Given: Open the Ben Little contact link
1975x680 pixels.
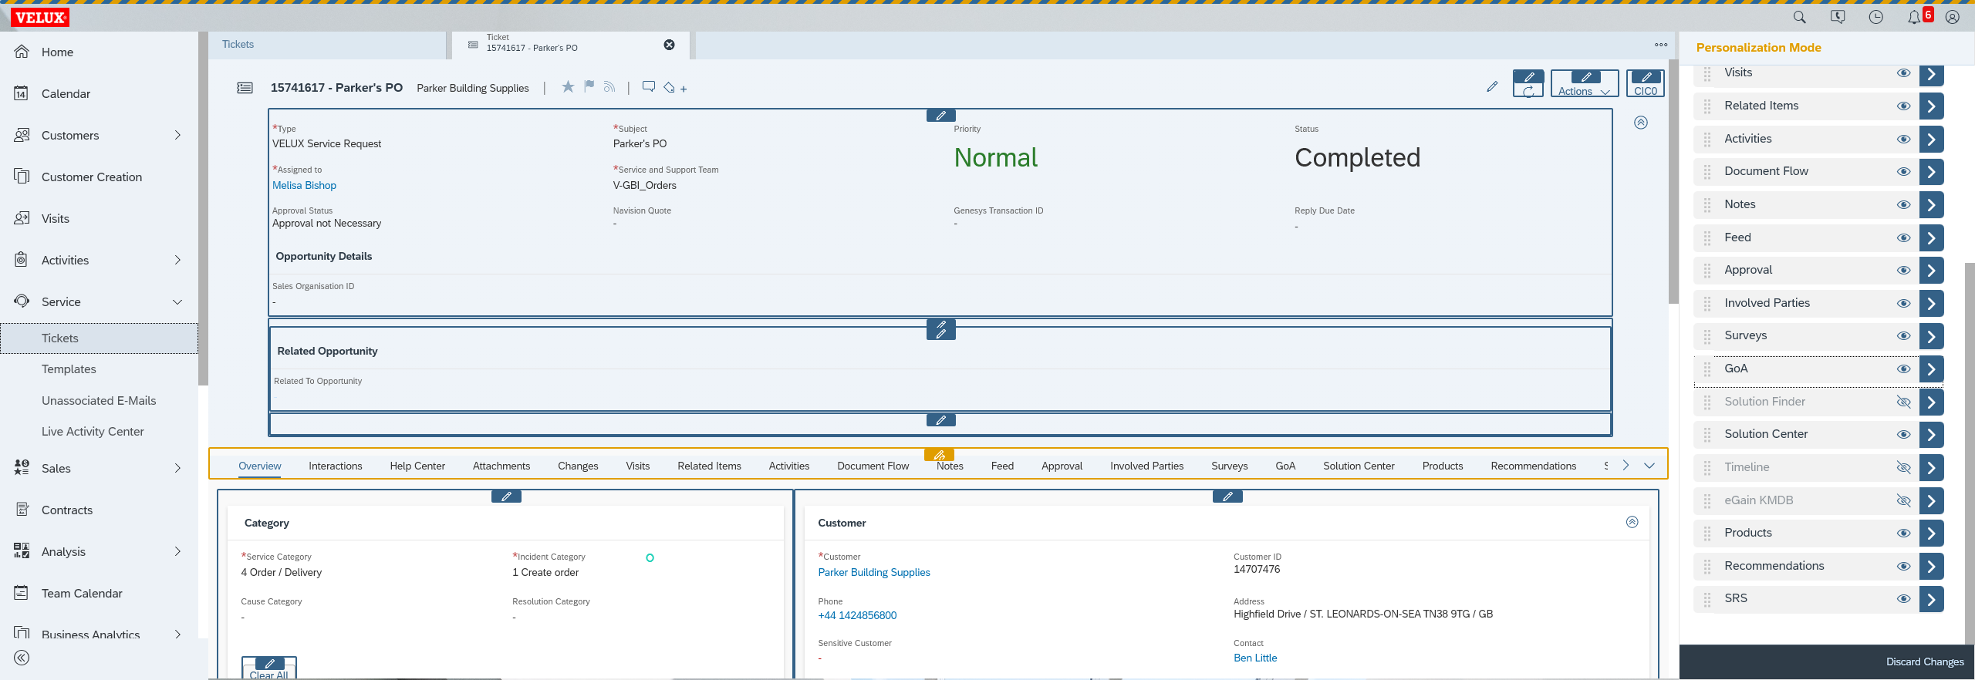Looking at the screenshot, I should (1255, 658).
